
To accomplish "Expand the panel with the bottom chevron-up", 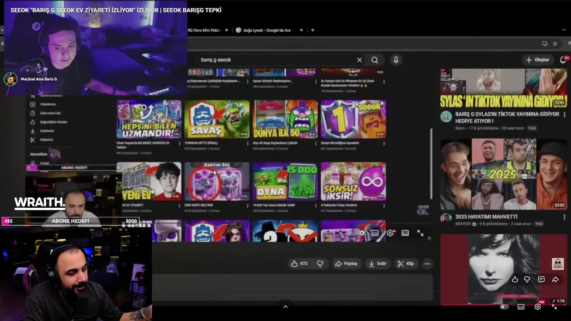I will tap(285, 306).
